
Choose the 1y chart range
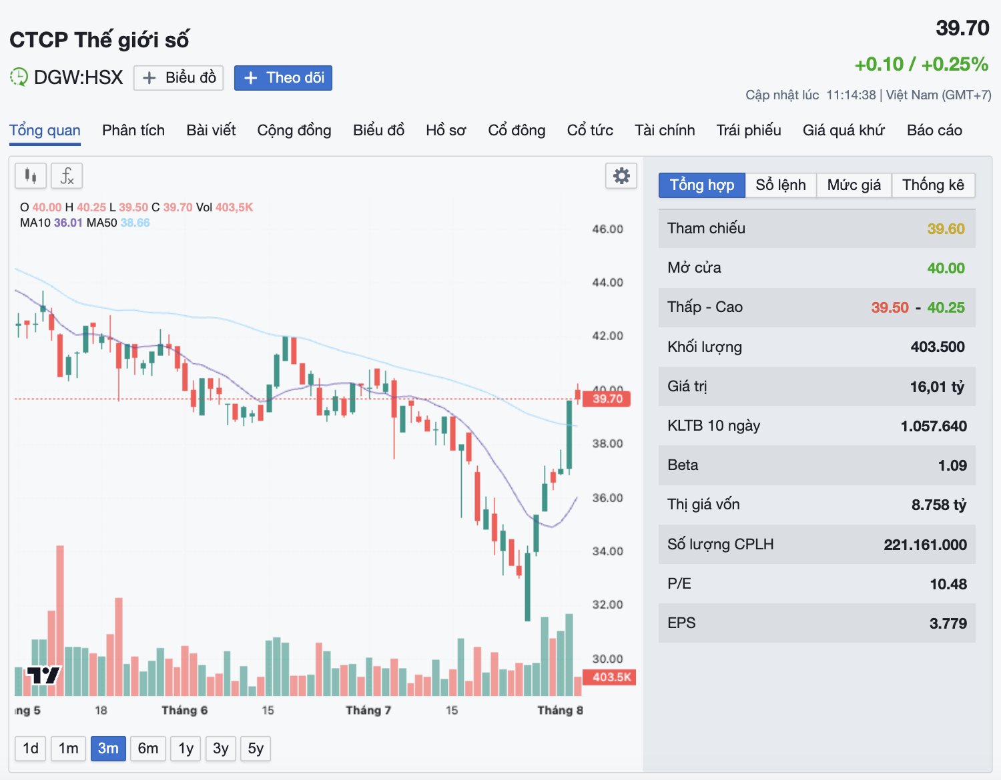click(186, 748)
